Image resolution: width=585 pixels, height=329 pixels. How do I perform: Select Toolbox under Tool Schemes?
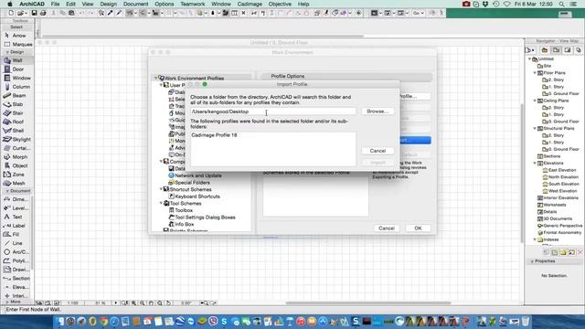pyautogui.click(x=184, y=210)
